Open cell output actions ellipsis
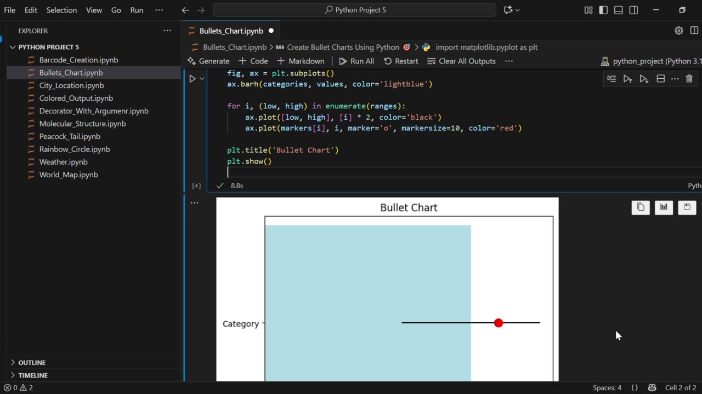 194,202
